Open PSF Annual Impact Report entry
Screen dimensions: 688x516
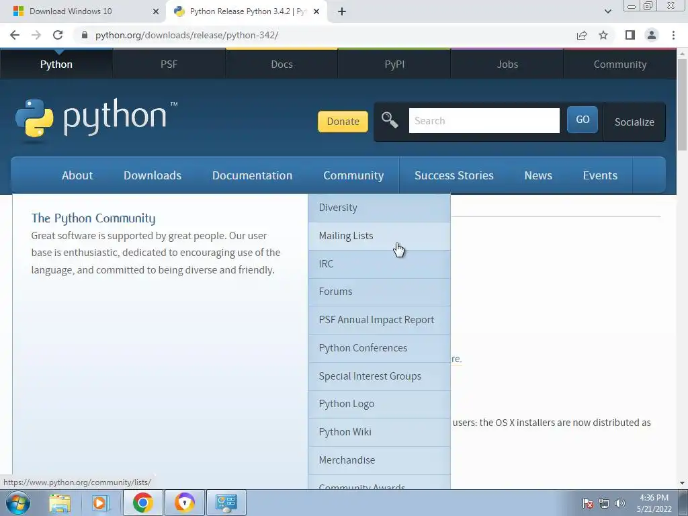379,320
